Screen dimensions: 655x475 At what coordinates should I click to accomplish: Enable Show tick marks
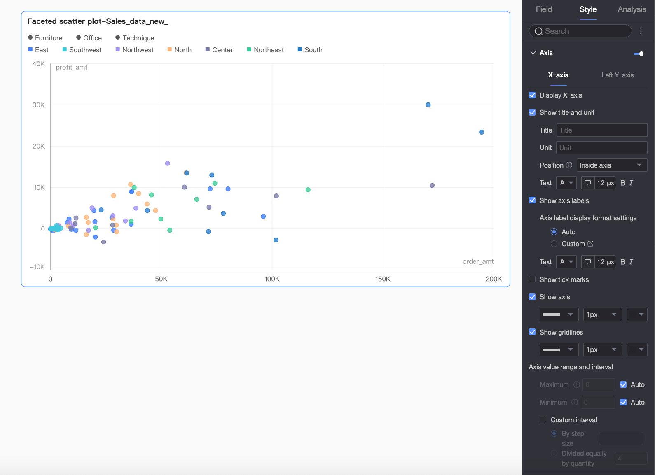click(x=532, y=279)
